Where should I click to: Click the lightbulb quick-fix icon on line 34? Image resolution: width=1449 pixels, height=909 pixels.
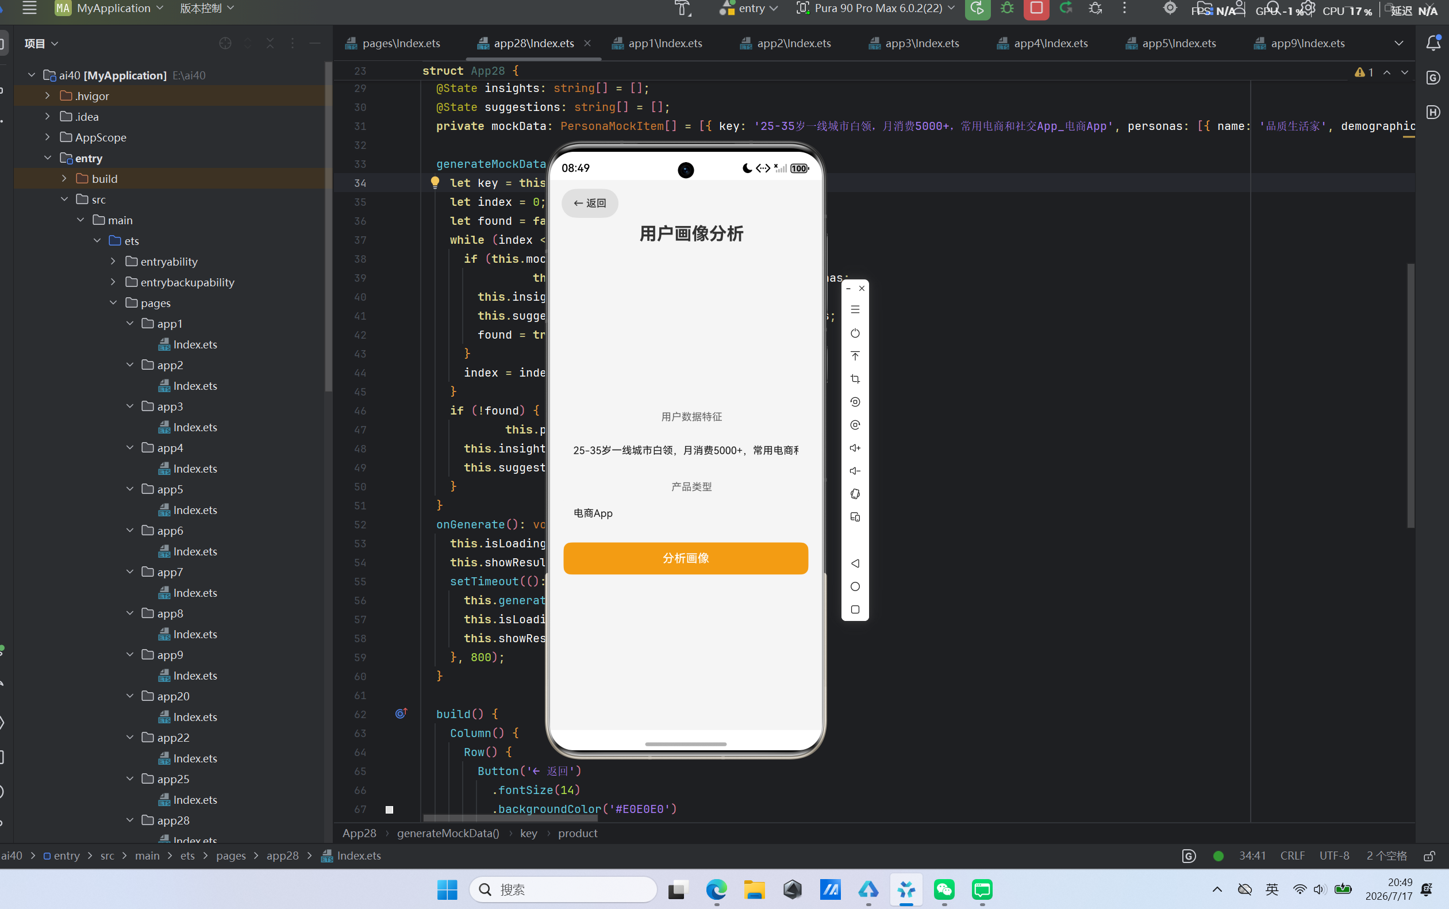tap(435, 183)
